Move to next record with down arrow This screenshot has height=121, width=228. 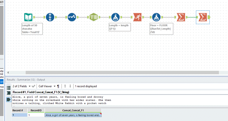(x=70, y=86)
